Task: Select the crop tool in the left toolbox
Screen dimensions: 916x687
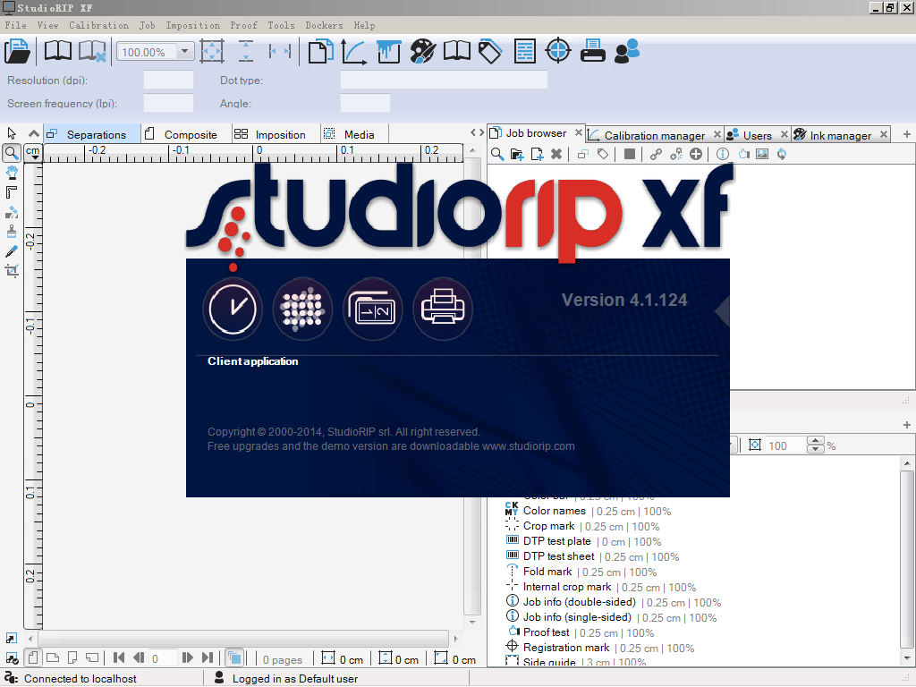Action: 12,270
